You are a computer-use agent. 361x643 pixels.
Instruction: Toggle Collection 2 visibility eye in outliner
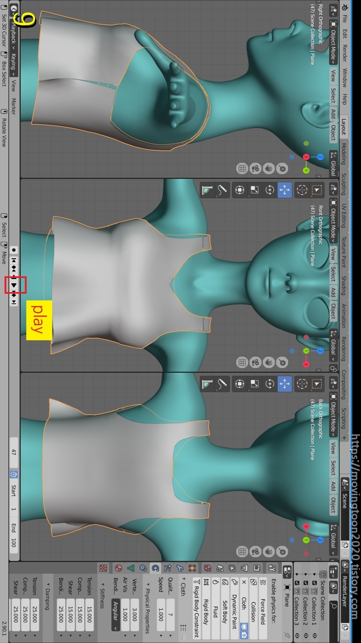click(x=306, y=635)
